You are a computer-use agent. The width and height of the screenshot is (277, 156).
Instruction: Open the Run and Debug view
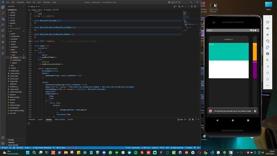coord(3,25)
